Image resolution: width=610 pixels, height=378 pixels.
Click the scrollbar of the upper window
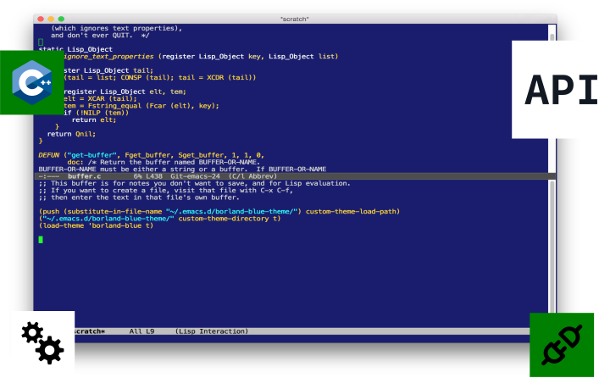(552, 93)
